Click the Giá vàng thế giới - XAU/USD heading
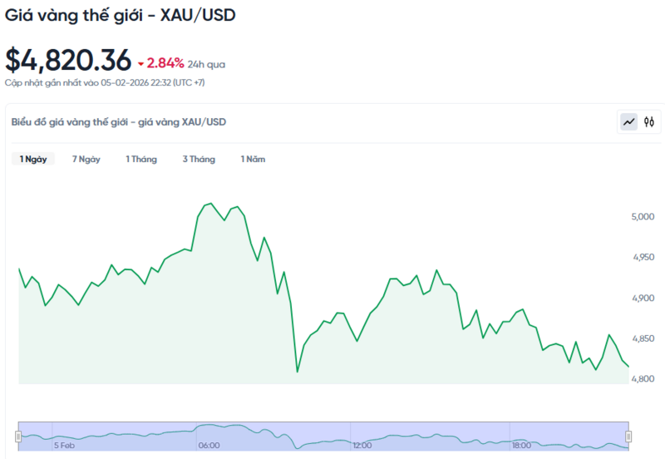665x459 pixels. tap(120, 15)
